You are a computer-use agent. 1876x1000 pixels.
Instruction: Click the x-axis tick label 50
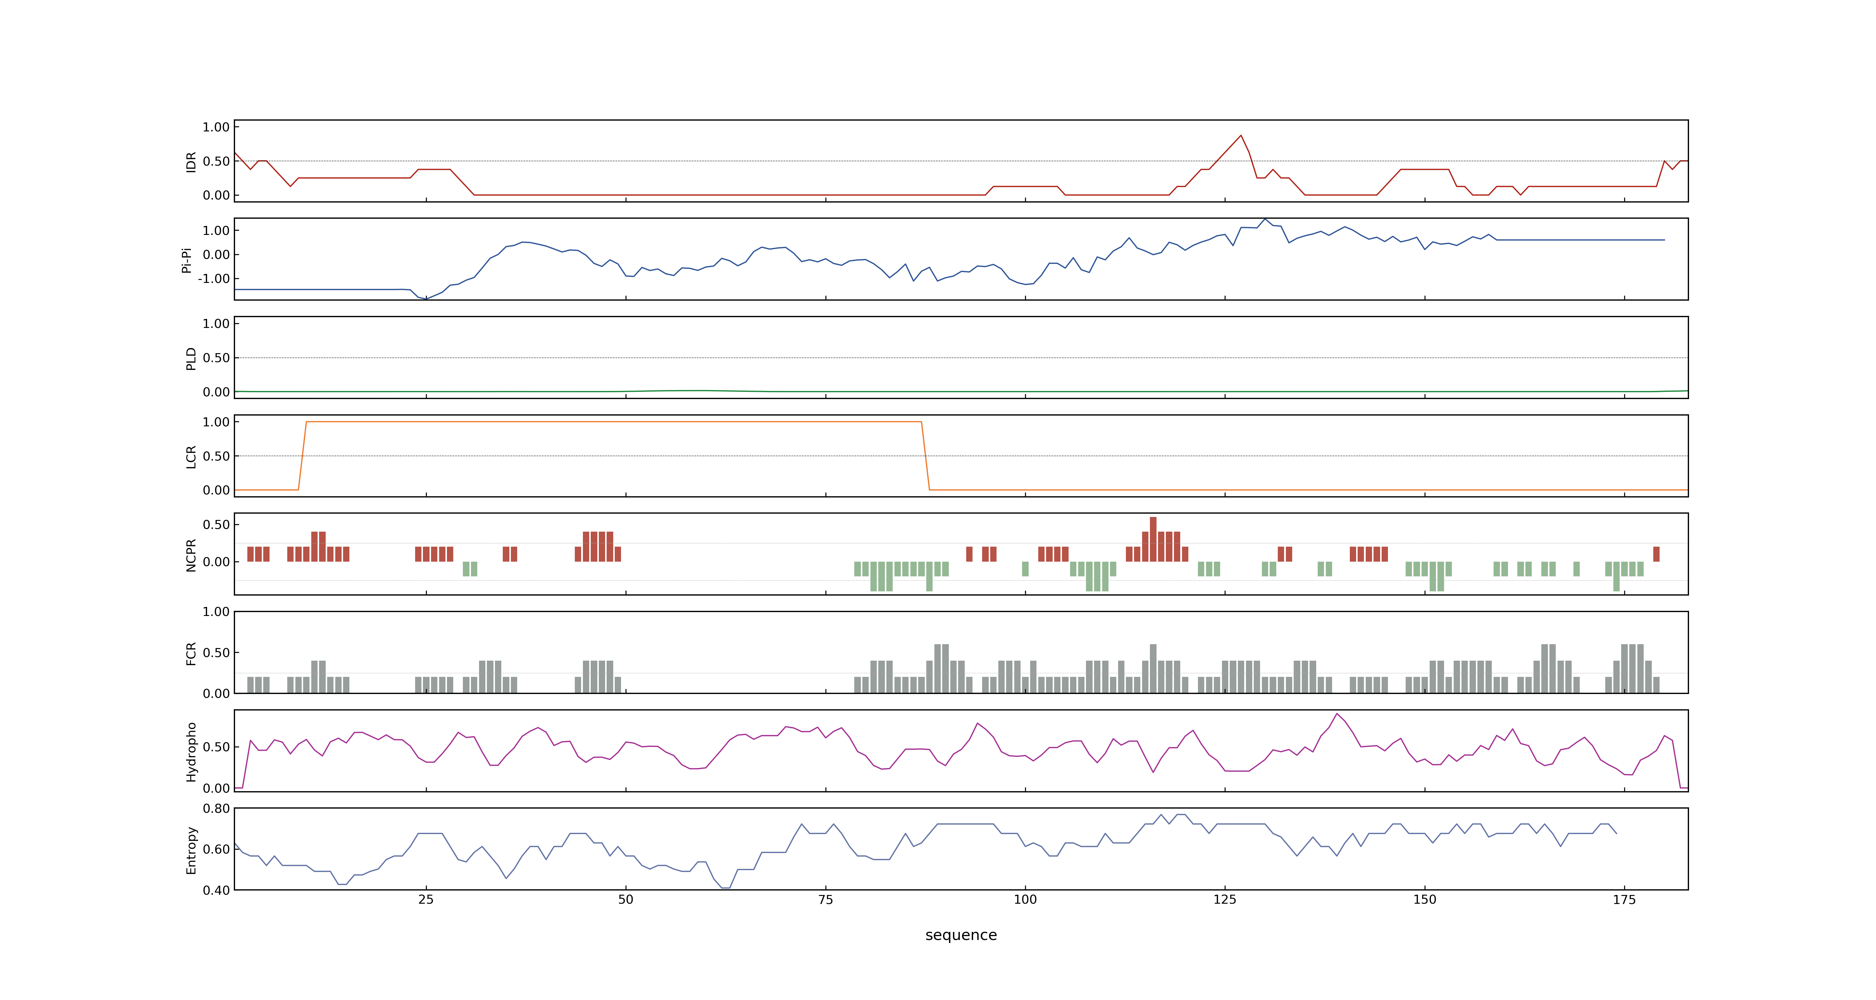626,899
